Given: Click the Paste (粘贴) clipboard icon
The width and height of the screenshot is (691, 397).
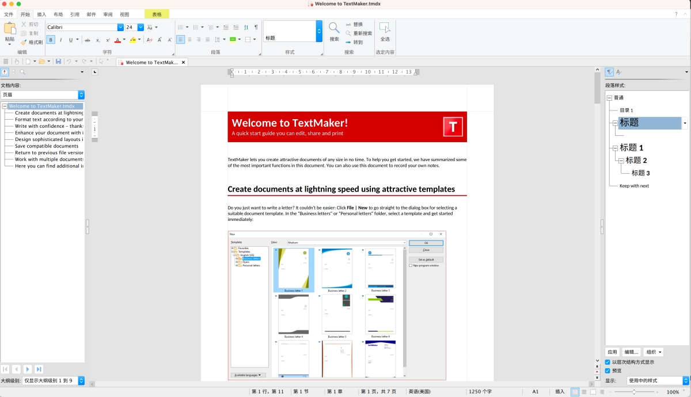Looking at the screenshot, I should pos(10,29).
